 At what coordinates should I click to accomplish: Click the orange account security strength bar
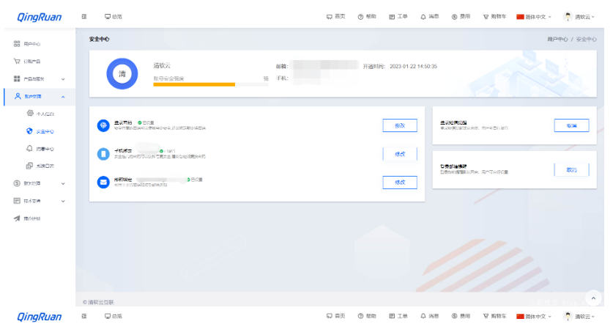(194, 84)
